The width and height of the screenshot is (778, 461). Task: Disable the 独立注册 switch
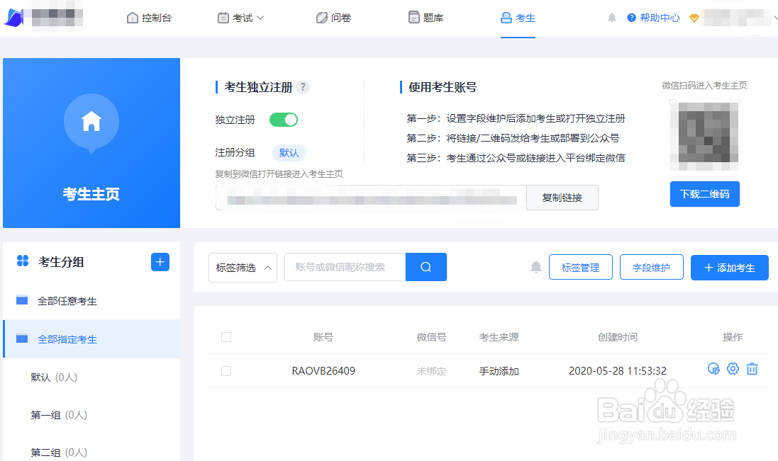pos(283,120)
